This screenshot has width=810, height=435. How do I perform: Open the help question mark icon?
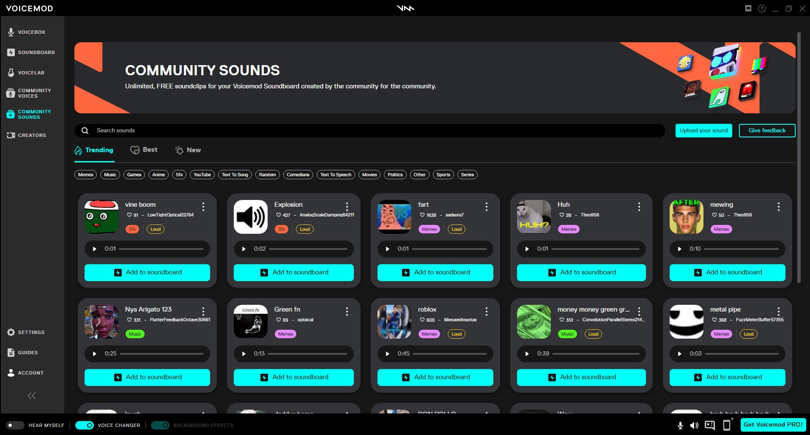[x=762, y=8]
